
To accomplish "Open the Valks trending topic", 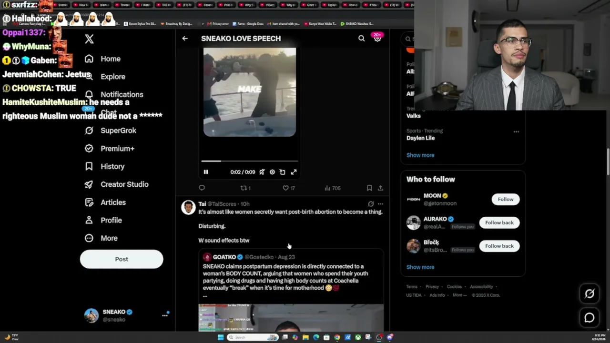I will point(413,116).
